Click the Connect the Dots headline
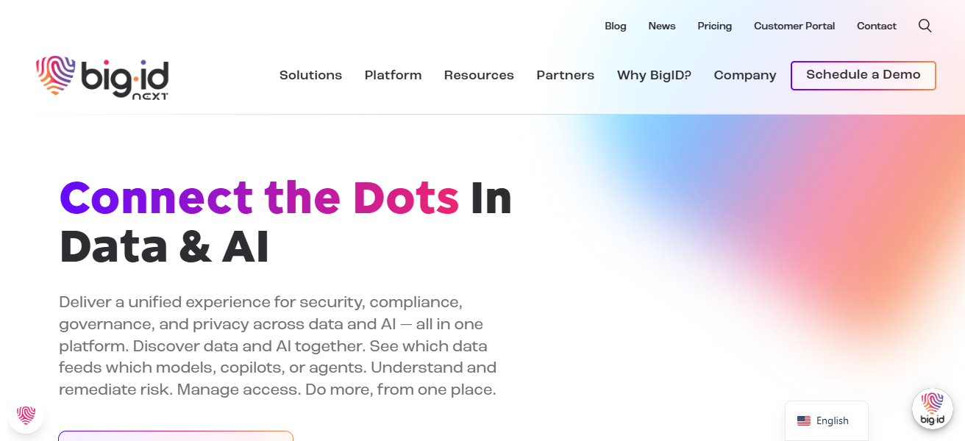The width and height of the screenshot is (965, 441). (x=259, y=198)
